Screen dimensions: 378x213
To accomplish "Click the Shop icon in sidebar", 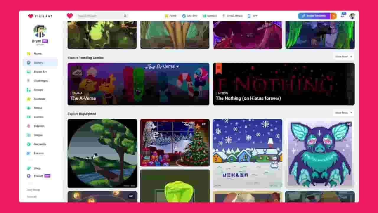I will (x=29, y=168).
